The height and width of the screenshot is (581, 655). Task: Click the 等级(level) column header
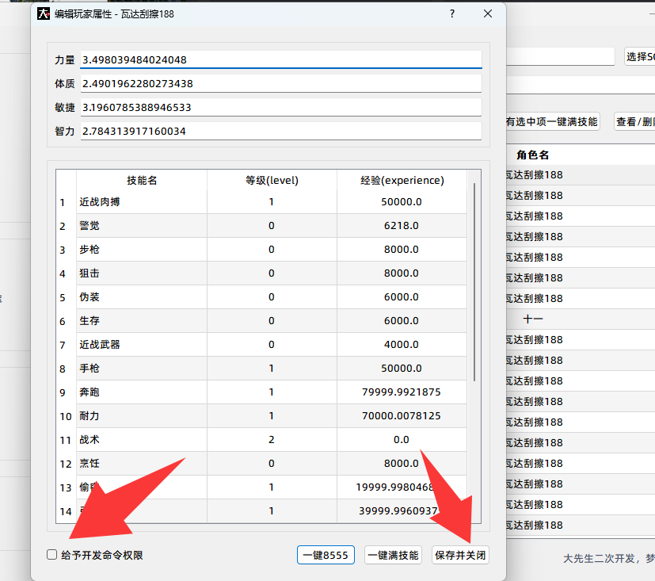[272, 180]
